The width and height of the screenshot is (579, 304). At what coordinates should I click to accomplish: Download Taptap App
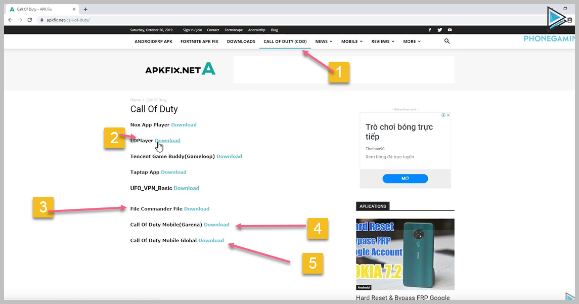click(x=173, y=172)
